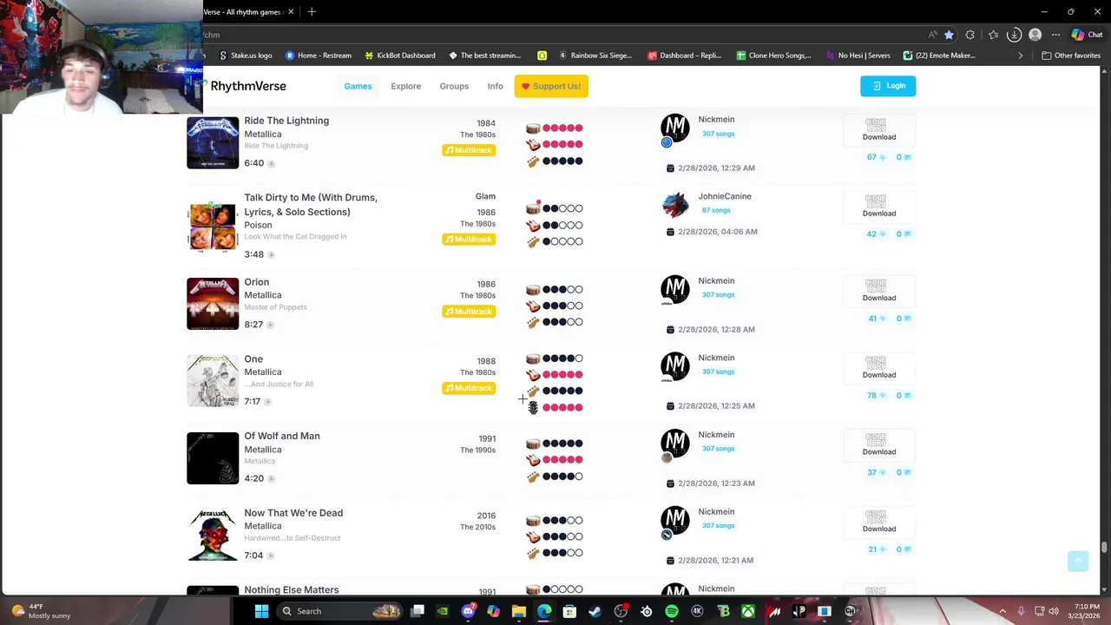Click the guitar icon in Orion row
The width and height of the screenshot is (1111, 625).
coord(533,306)
